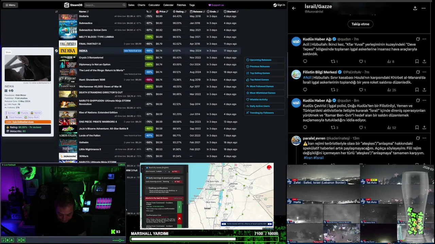Toggle Read city names (English) checkbox
Image resolution: width=435 pixels, height=244 pixels.
[147, 168]
